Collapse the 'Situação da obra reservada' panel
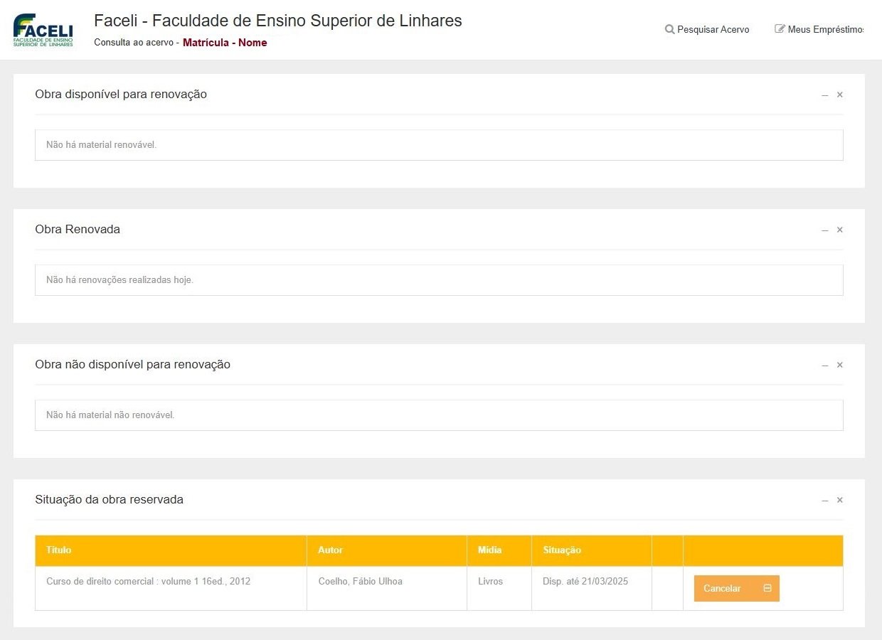 tap(824, 501)
